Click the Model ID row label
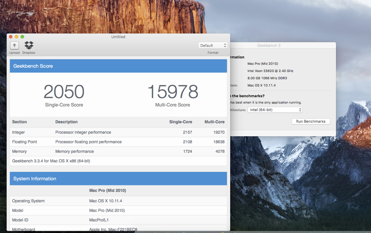This screenshot has height=233, width=371. click(x=20, y=220)
